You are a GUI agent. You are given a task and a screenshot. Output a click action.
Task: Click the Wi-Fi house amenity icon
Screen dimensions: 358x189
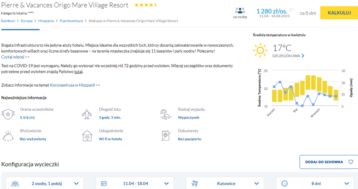coord(87,136)
